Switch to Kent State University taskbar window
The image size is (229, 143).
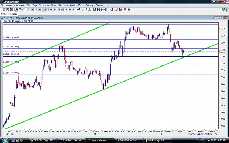pyautogui.click(x=71, y=140)
